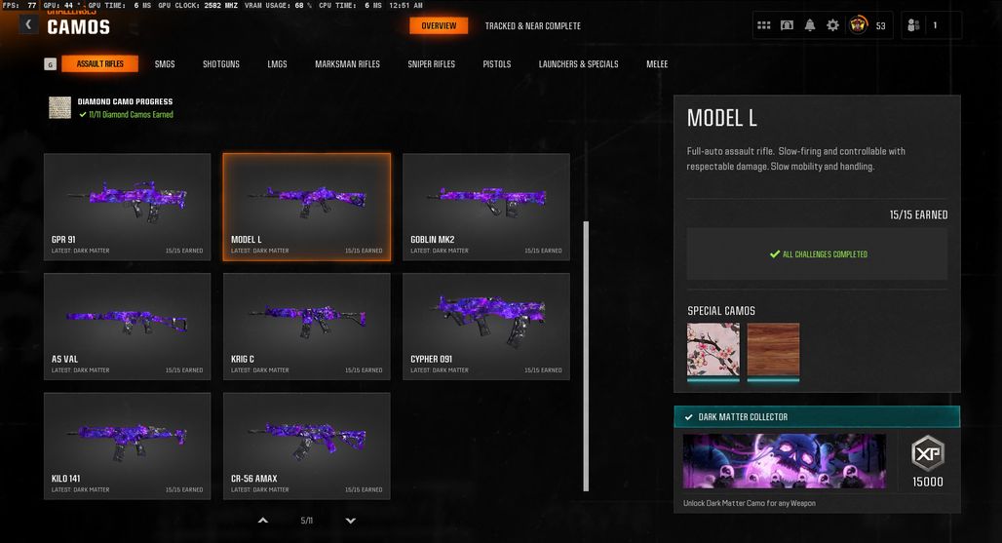Image resolution: width=1002 pixels, height=543 pixels.
Task: Select the wood grain special camo
Action: click(773, 350)
